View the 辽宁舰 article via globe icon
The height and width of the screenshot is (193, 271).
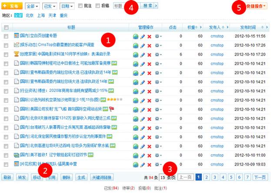(136, 156)
